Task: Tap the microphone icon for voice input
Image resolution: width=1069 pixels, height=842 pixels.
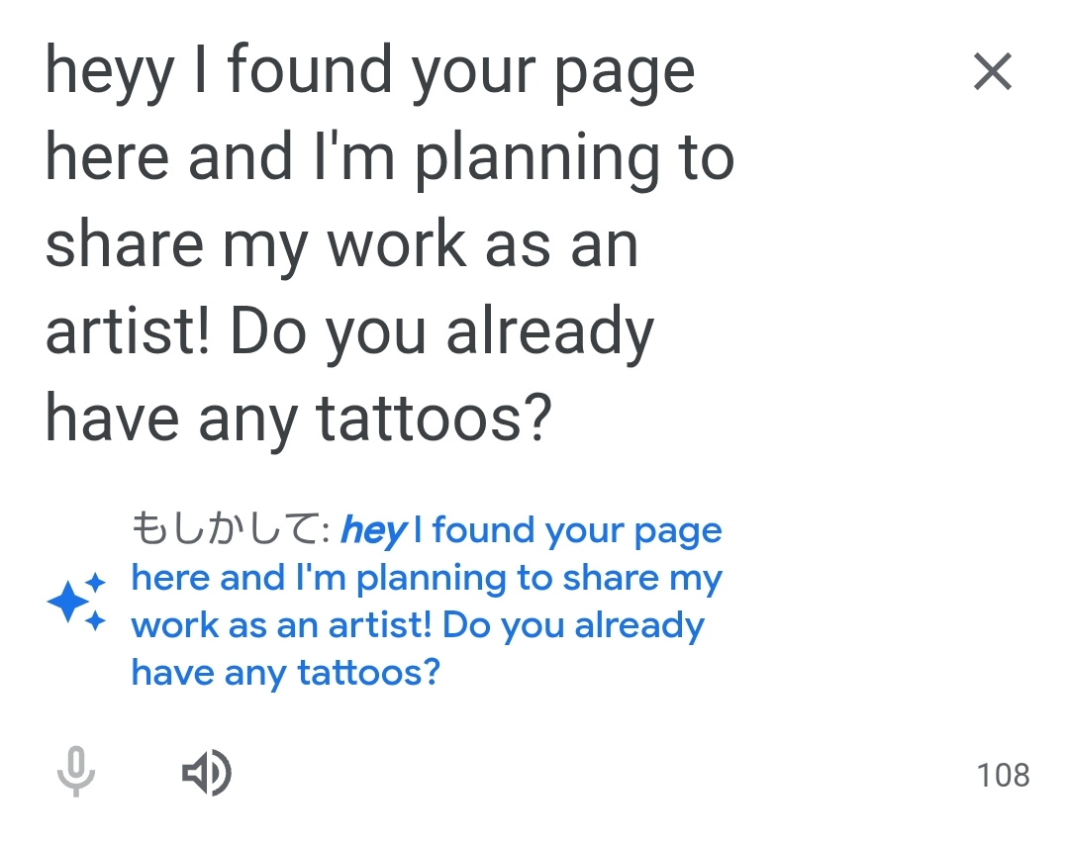Action: [x=75, y=772]
